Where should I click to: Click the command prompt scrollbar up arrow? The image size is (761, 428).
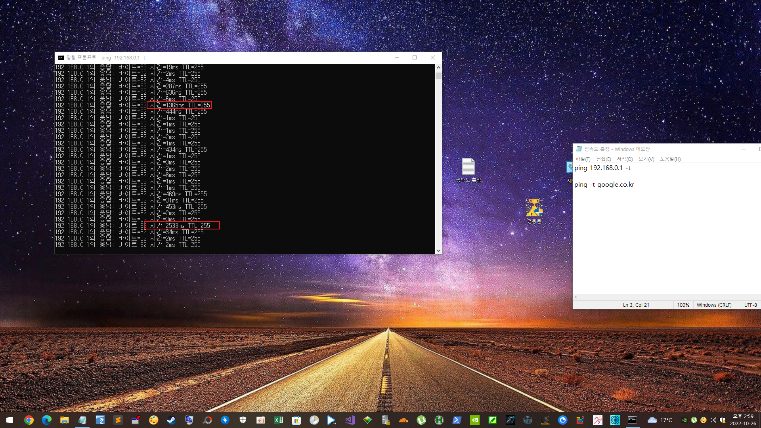coord(438,67)
